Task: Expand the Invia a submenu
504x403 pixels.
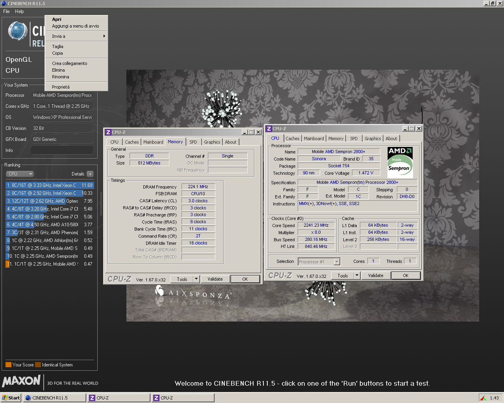Action: pos(76,36)
